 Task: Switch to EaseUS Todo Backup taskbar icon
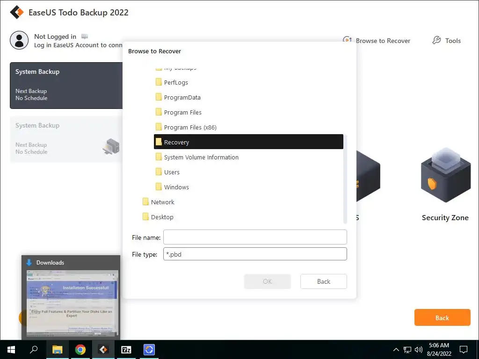[x=103, y=350]
